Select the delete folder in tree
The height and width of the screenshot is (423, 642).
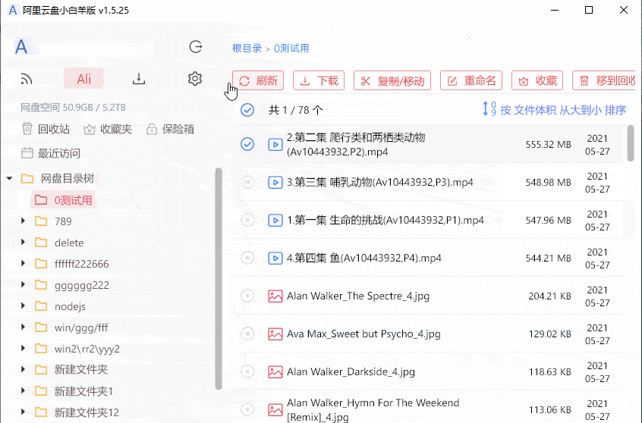[x=69, y=243]
